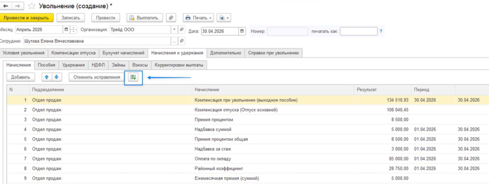This screenshot has width=489, height=184.
Task: Switch to Компенсации отпуска tab
Action: [73, 53]
